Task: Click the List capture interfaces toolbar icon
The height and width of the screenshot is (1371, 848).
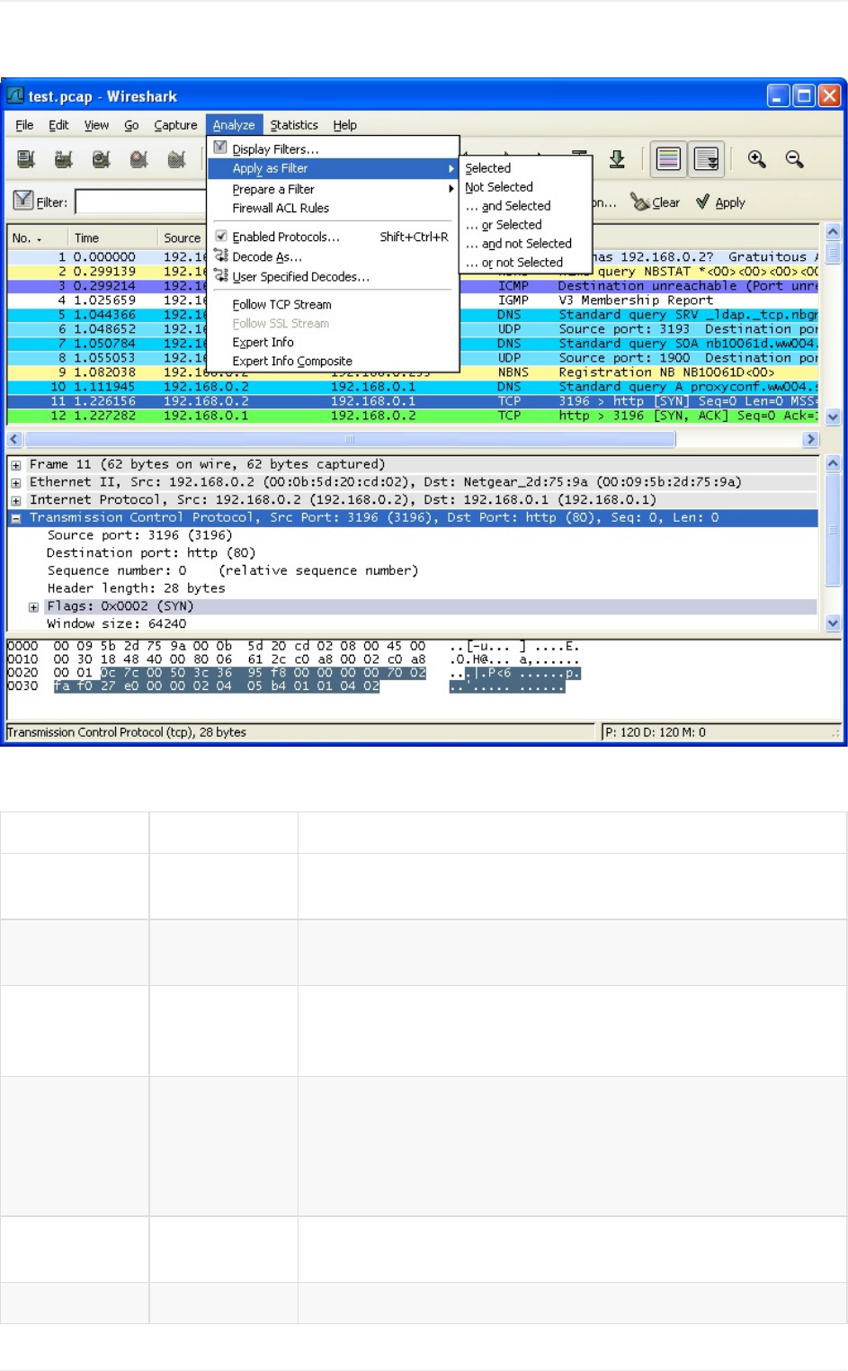Action: [x=26, y=159]
